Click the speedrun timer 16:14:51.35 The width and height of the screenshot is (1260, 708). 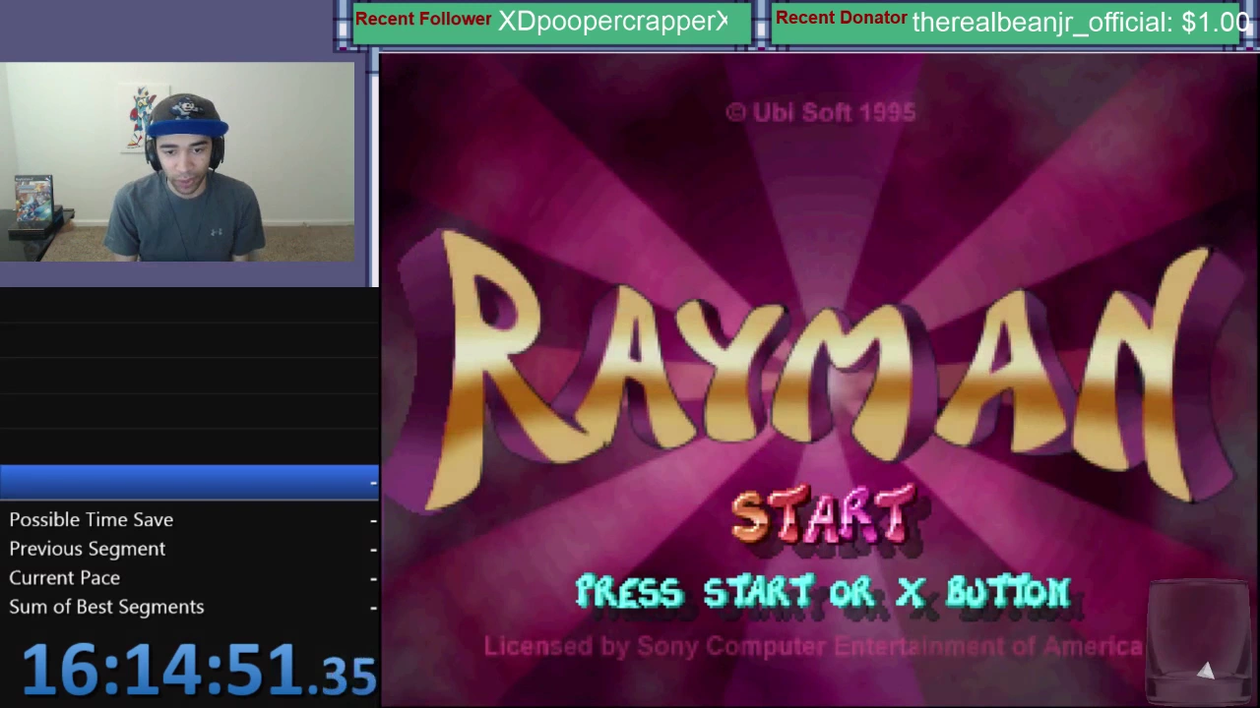click(x=199, y=669)
